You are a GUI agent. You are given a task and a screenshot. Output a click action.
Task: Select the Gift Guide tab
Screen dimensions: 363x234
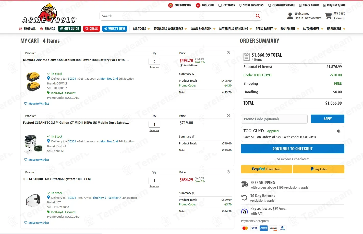click(x=69, y=29)
